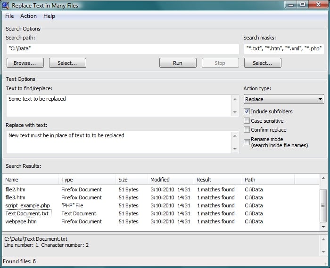Click Select button under Search masks

tap(263, 63)
